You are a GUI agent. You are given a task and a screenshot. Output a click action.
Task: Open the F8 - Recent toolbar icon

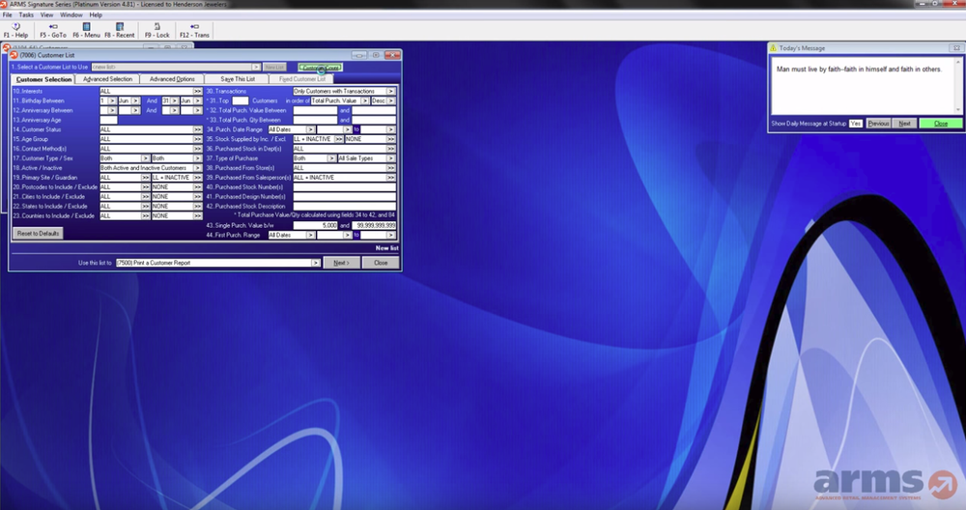(x=120, y=27)
